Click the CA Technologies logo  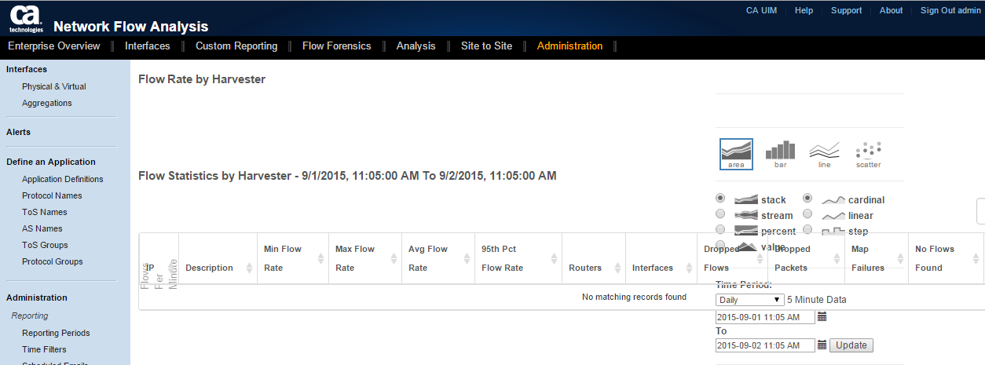[26, 17]
